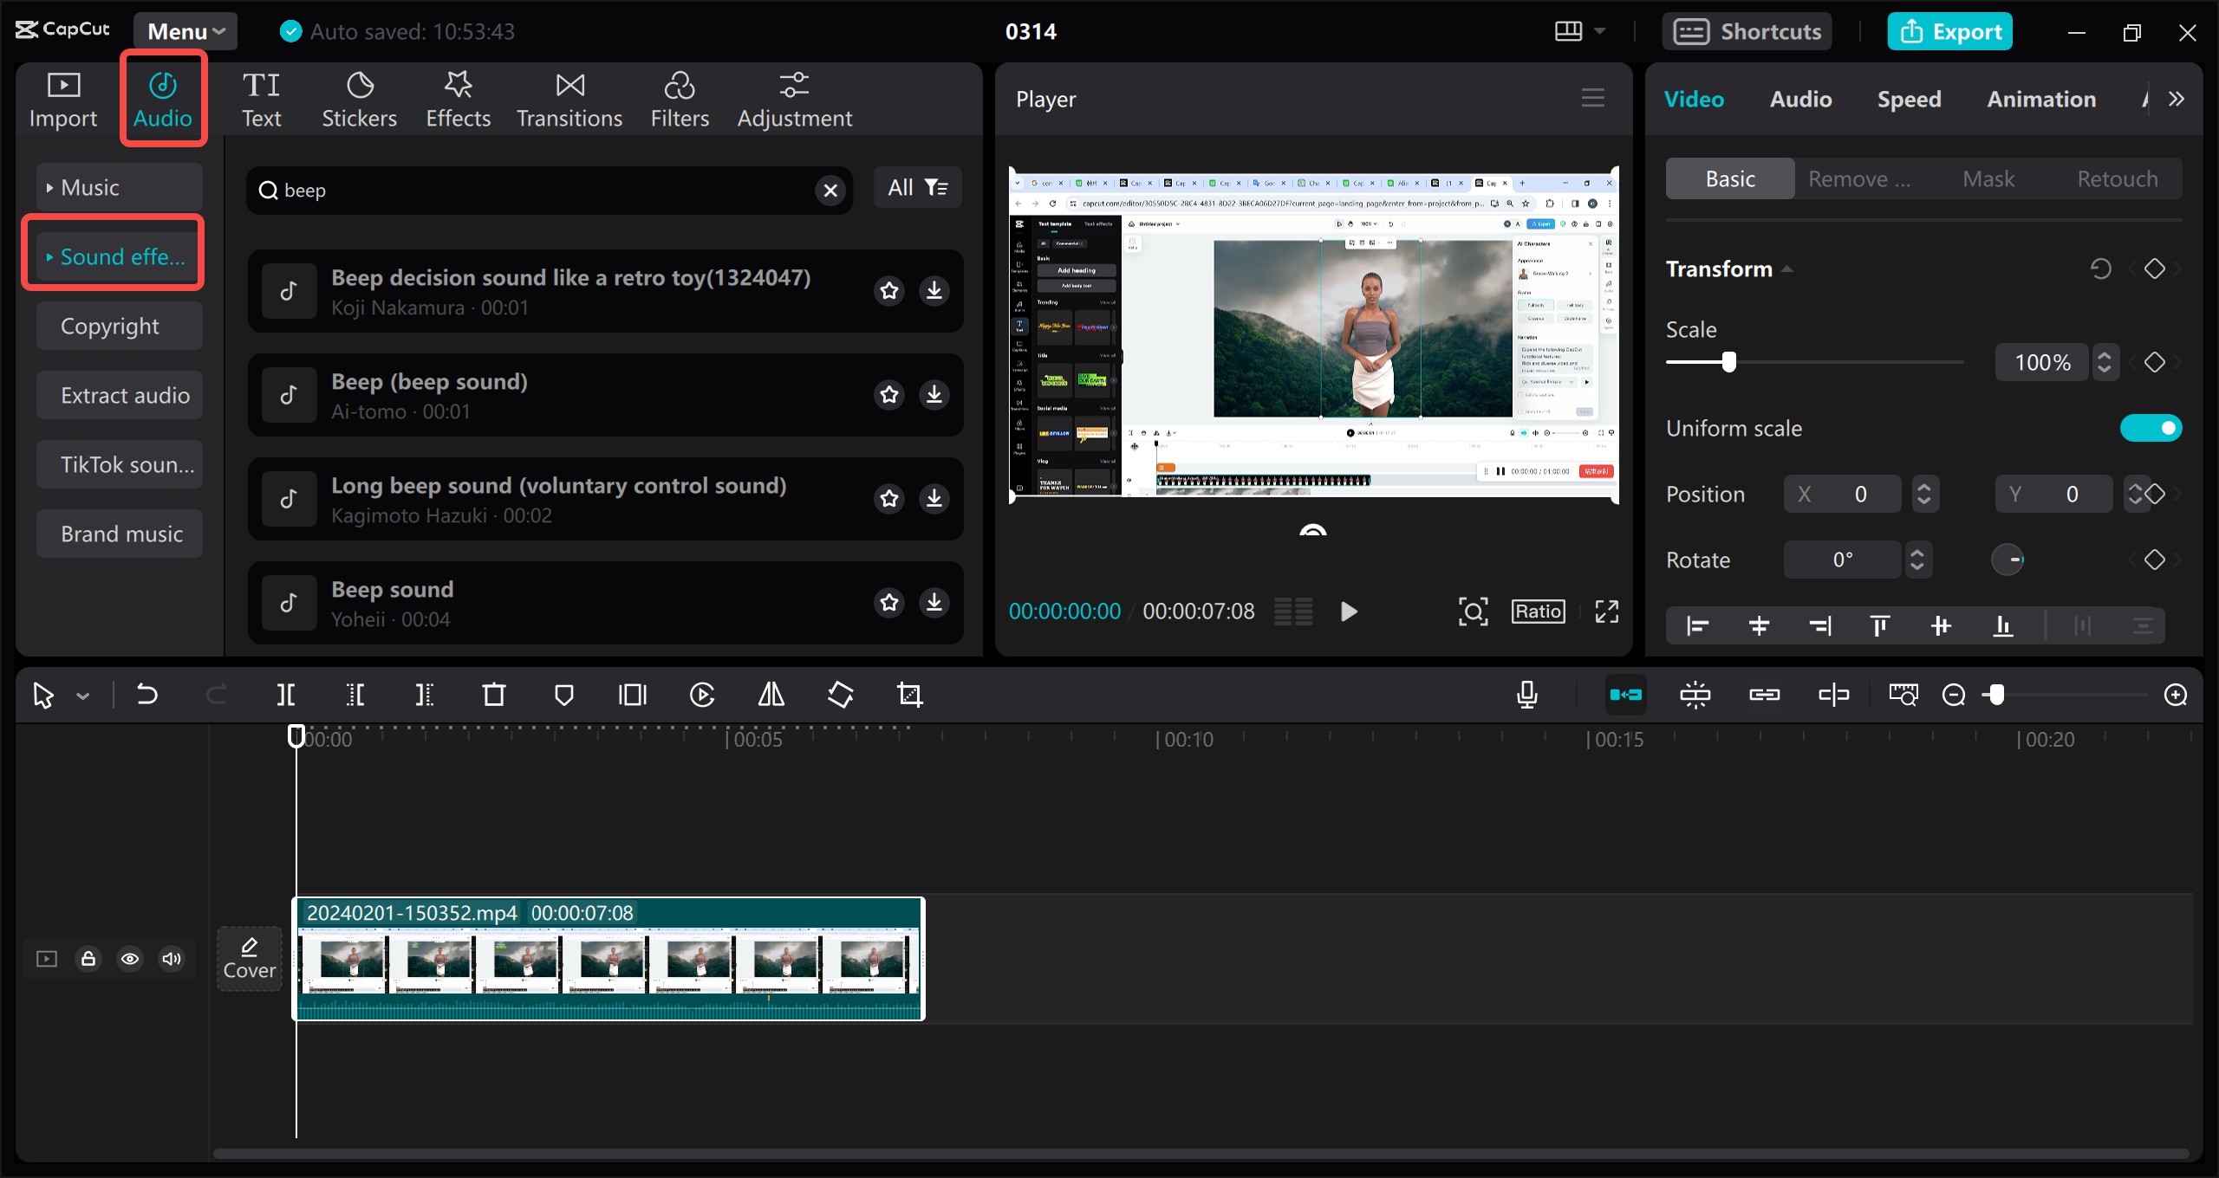
Task: Click the Export button
Action: point(1949,30)
